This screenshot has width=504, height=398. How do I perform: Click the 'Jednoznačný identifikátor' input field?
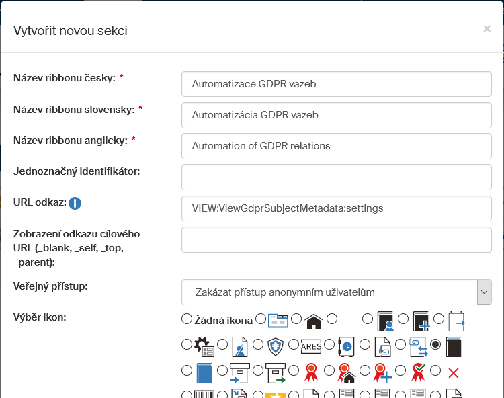[336, 177]
